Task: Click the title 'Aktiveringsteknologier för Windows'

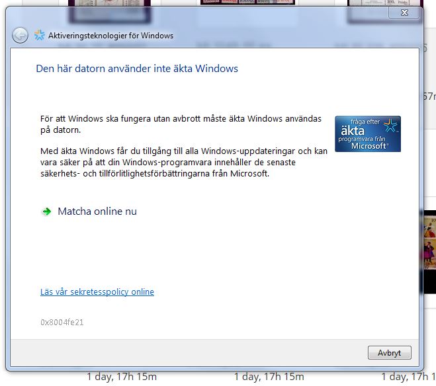Action: [110, 36]
